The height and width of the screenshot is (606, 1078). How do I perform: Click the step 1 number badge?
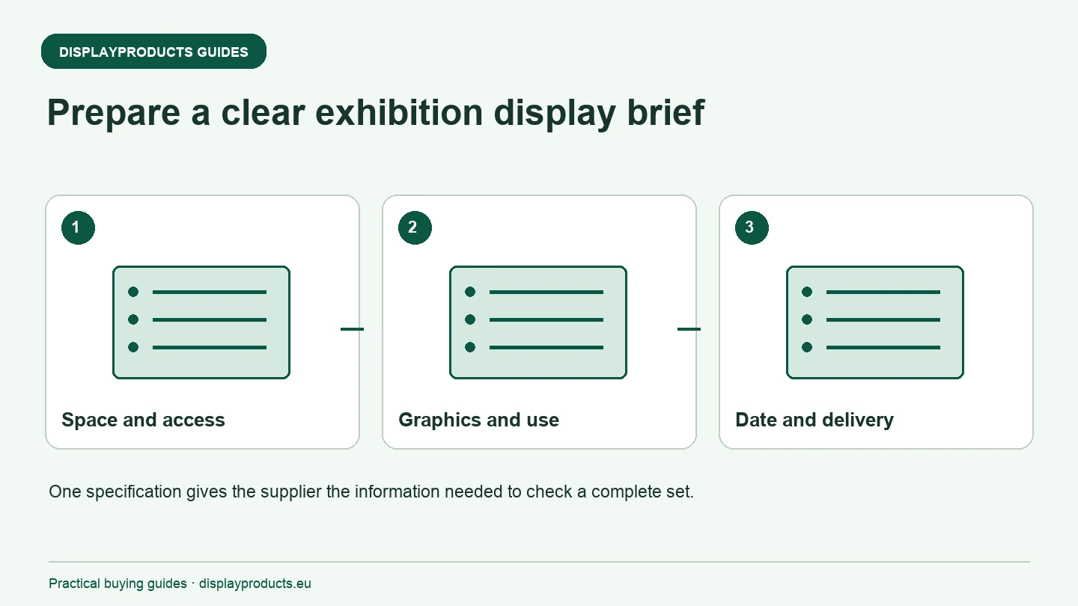78,227
